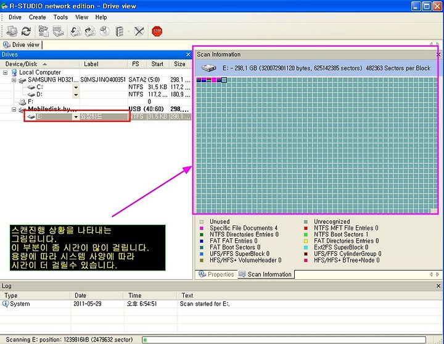The image size is (444, 344).
Task: Click the System log entry info icon
Action: coord(6,304)
